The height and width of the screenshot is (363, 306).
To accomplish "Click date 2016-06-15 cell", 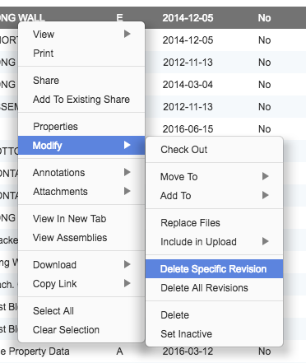I will point(188,129).
